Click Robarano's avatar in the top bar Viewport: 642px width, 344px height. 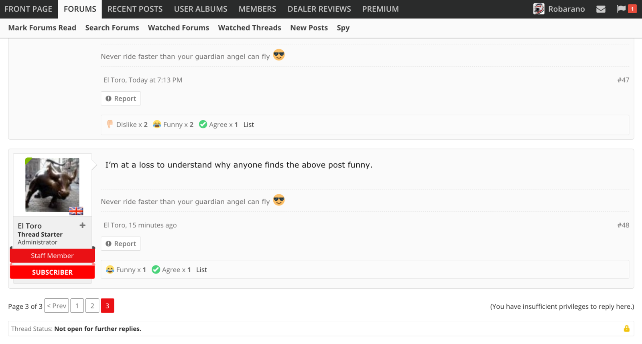(x=538, y=9)
